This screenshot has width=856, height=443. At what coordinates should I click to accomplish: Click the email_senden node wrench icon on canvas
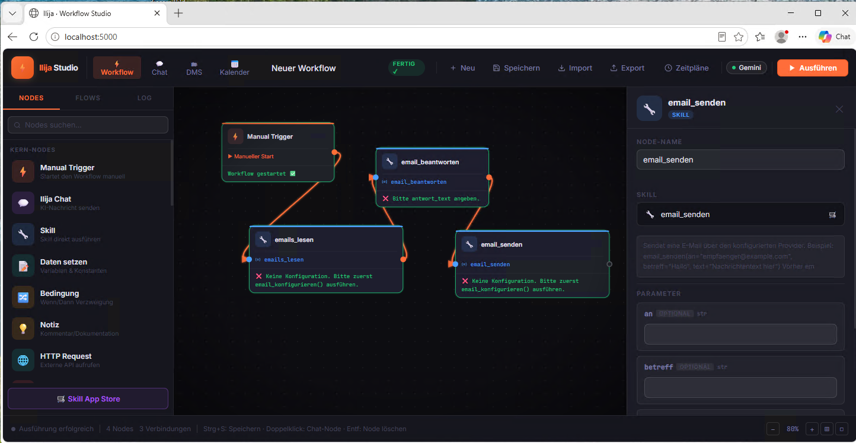pyautogui.click(x=469, y=244)
